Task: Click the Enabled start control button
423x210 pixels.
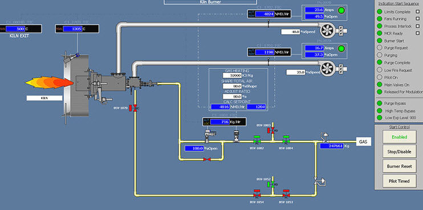Action: [x=399, y=137]
